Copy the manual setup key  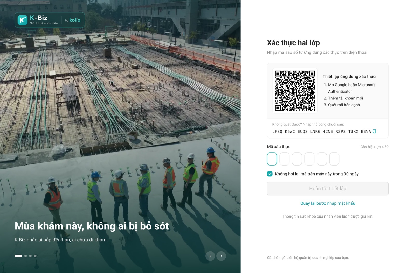(374, 131)
